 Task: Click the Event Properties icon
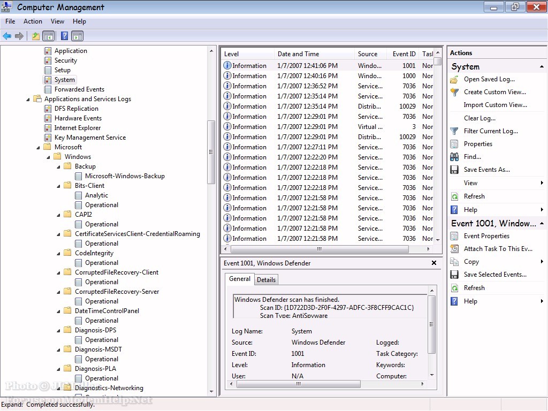454,236
